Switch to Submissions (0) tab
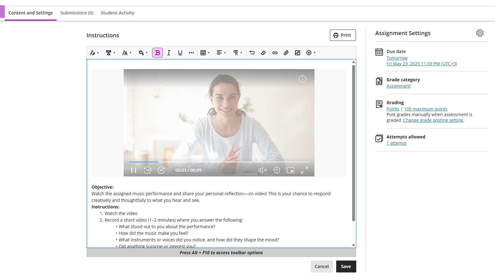Image resolution: width=495 pixels, height=280 pixels. 77,13
